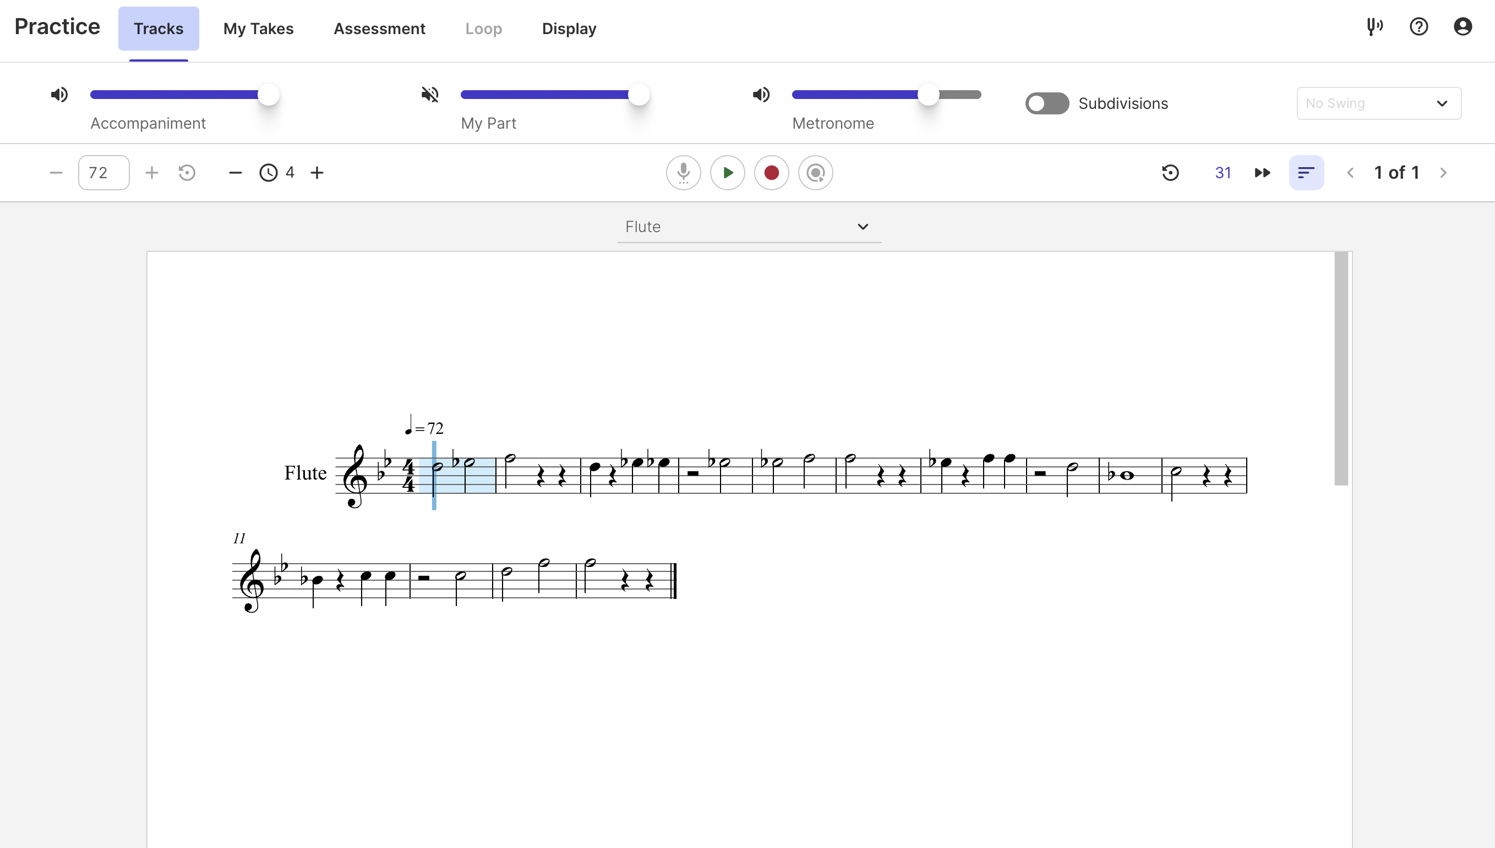Image resolution: width=1495 pixels, height=848 pixels.
Task: Mute the Metronome speaker icon
Action: coord(760,94)
